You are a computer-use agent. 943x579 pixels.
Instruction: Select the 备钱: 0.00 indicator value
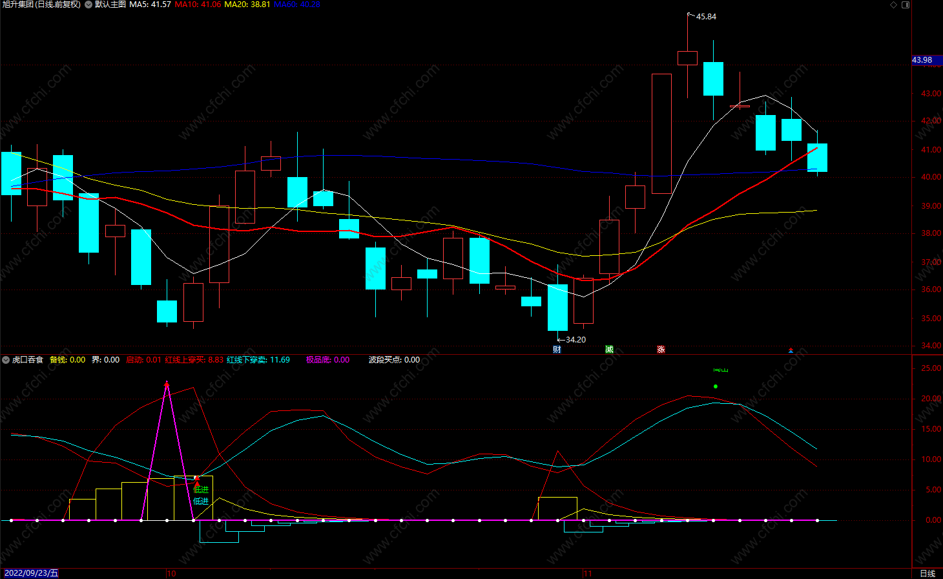click(67, 360)
